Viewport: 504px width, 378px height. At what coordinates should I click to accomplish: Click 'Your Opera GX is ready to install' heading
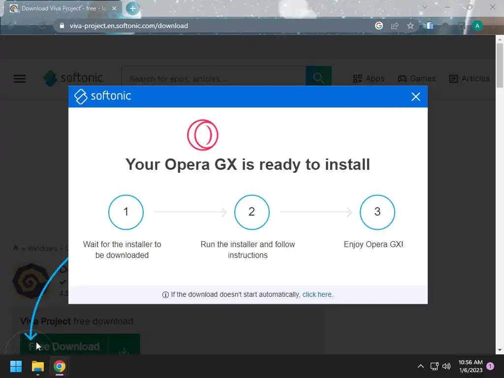(x=248, y=164)
